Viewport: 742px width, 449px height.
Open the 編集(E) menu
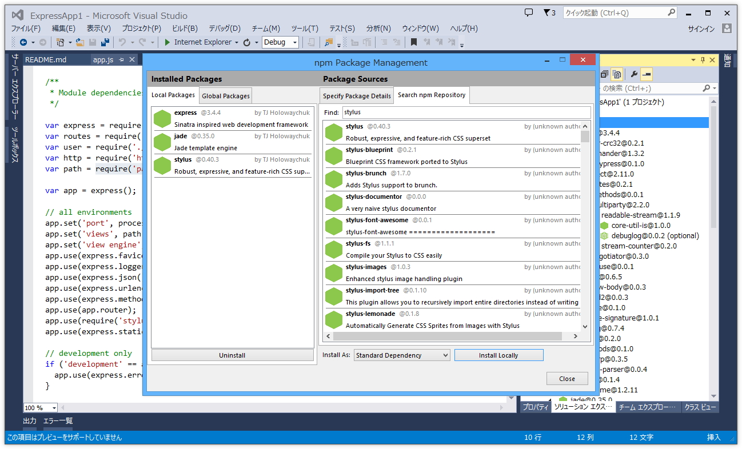(63, 29)
